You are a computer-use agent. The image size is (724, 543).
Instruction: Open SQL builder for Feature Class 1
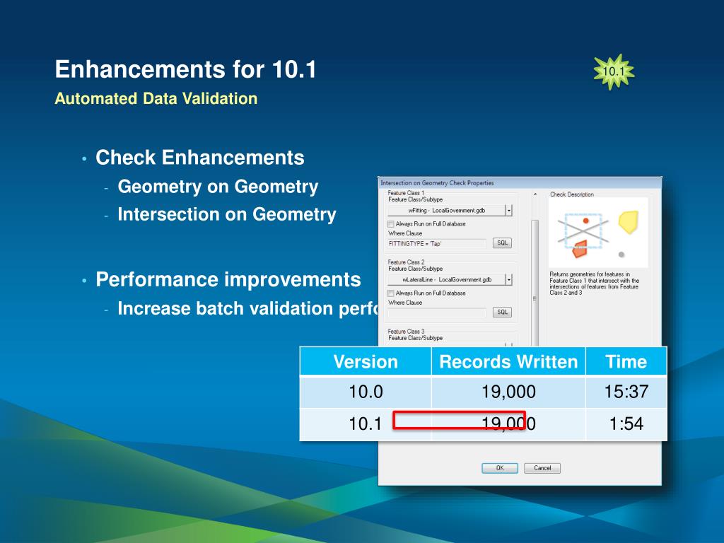click(503, 243)
